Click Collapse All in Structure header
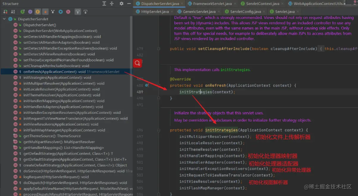The width and height of the screenshot is (358, 196). (x=112, y=4)
